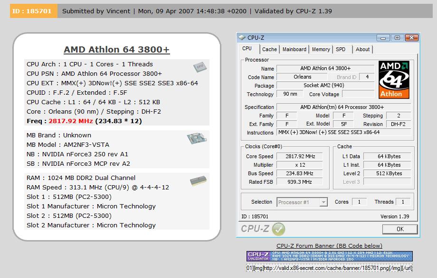Click the CPU-Z Validator forum banner image
437x278 pixels.
tap(330, 256)
